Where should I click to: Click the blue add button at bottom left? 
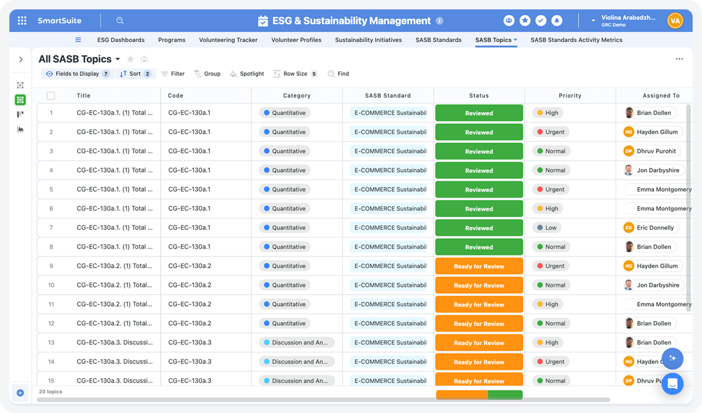click(20, 393)
